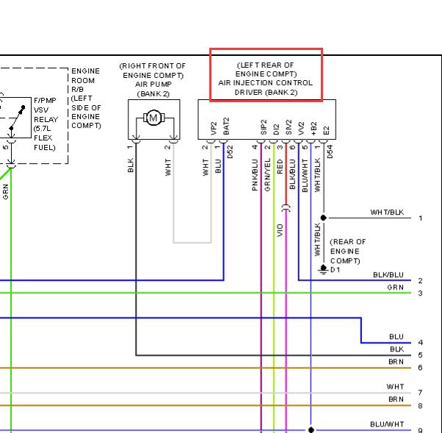Click the D54 connector label

(x=330, y=151)
